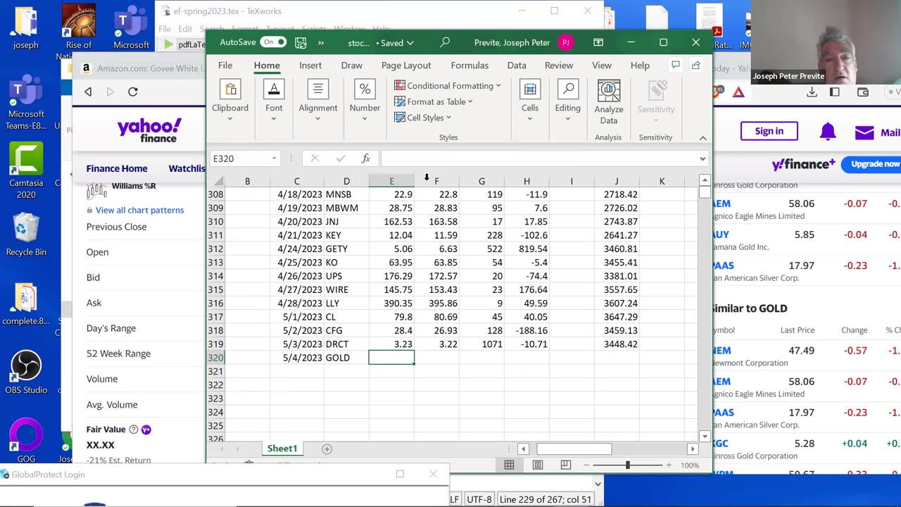Switch to the View tab
Viewport: 901px width, 507px height.
coord(602,65)
